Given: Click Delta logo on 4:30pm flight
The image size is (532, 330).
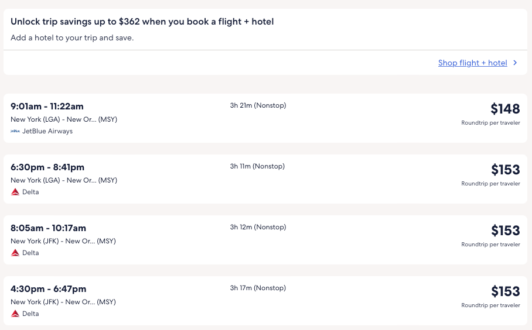Looking at the screenshot, I should 15,314.
